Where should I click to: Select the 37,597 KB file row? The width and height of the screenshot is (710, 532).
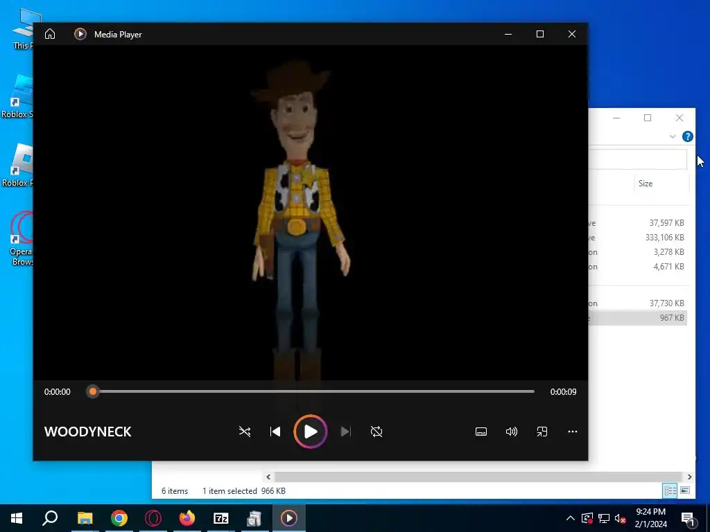[x=638, y=222]
